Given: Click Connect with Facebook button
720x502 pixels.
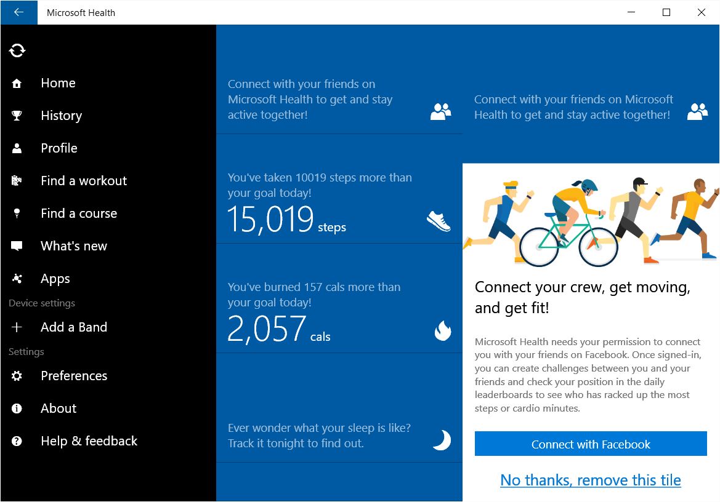Looking at the screenshot, I should coord(591,444).
